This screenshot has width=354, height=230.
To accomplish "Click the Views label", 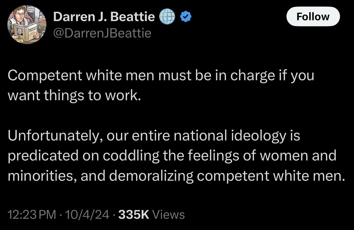I will (x=168, y=214).
